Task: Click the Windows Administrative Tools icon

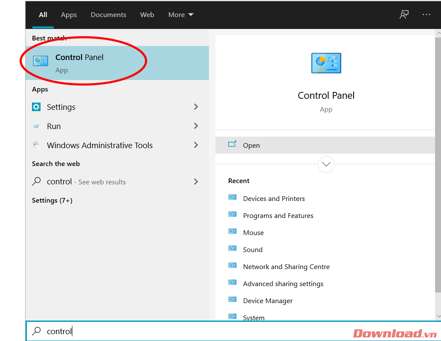Action: coord(36,145)
